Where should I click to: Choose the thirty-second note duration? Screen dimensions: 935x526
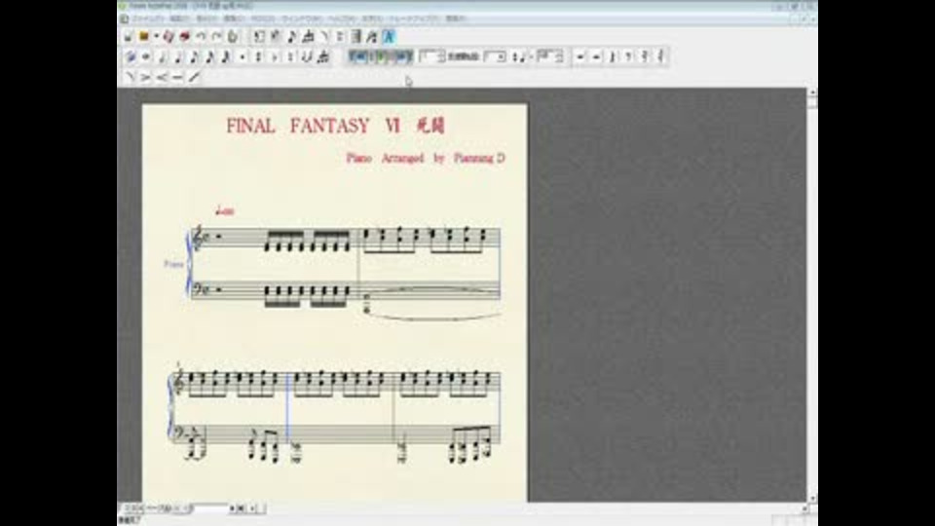tap(227, 57)
